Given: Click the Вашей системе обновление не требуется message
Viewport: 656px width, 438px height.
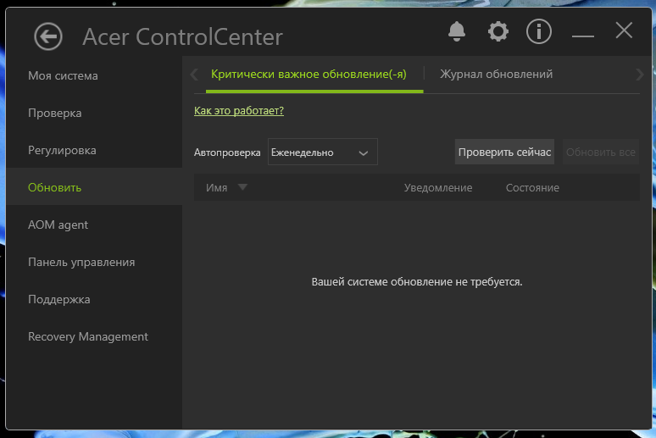Looking at the screenshot, I should pos(417,282).
